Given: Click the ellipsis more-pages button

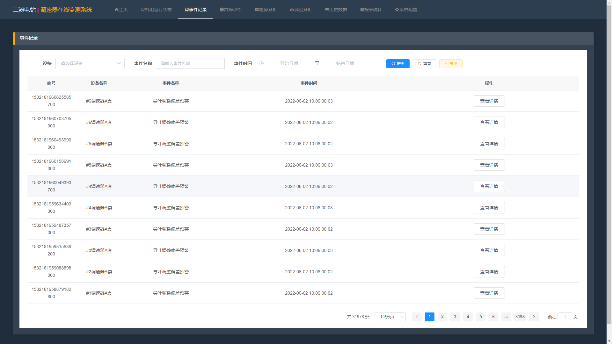Looking at the screenshot, I should (506, 317).
